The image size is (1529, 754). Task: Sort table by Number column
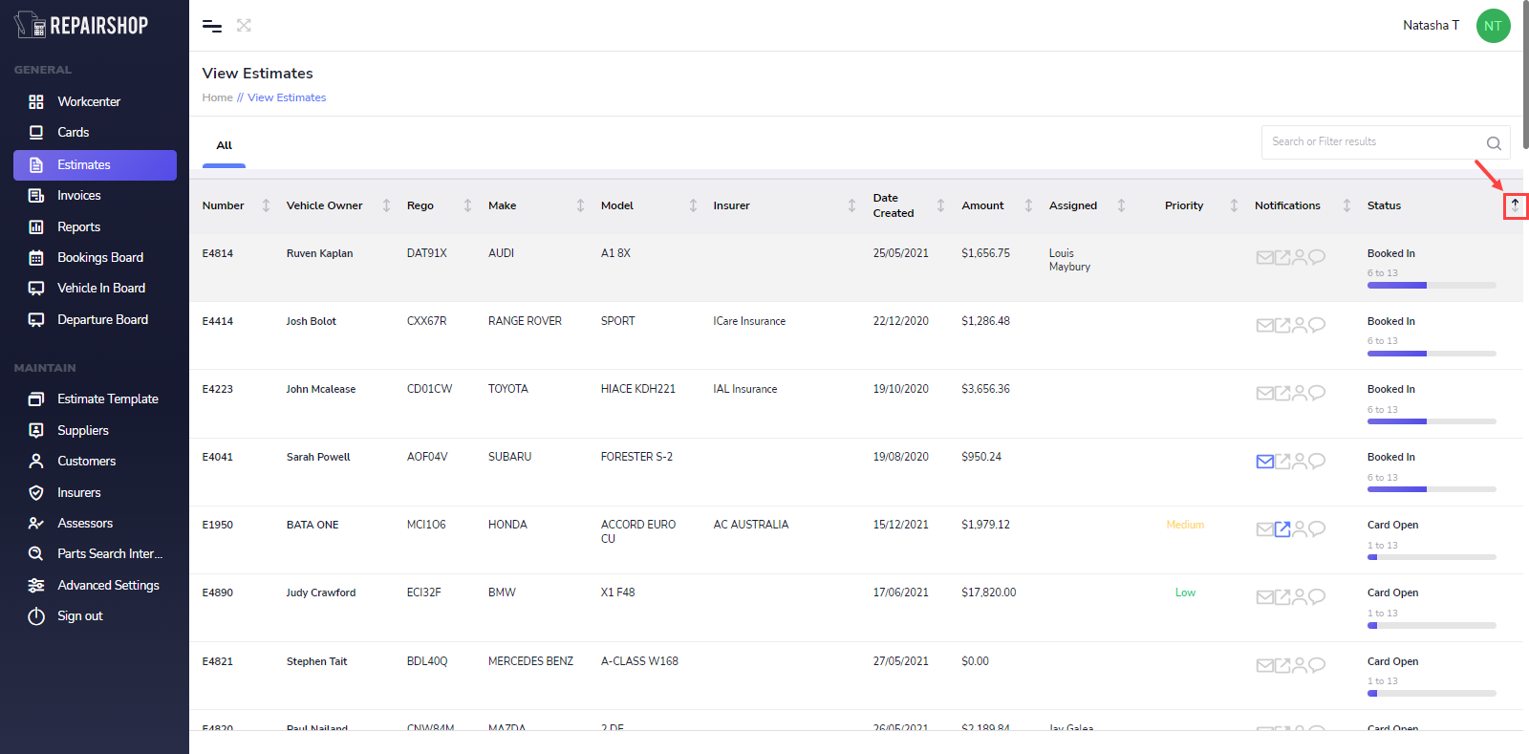(266, 205)
